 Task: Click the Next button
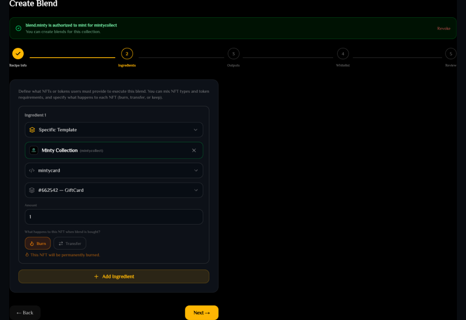(x=202, y=313)
